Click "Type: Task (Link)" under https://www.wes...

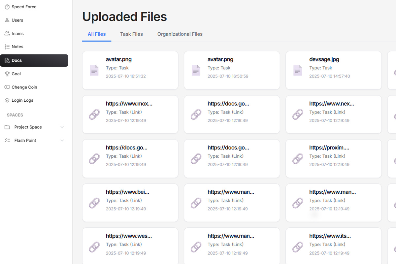[124, 245]
